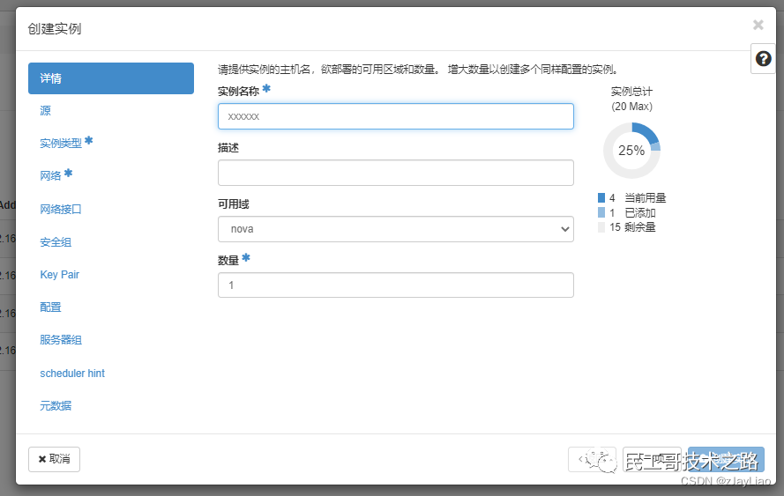Click the 已添加 legend entry

[627, 213]
